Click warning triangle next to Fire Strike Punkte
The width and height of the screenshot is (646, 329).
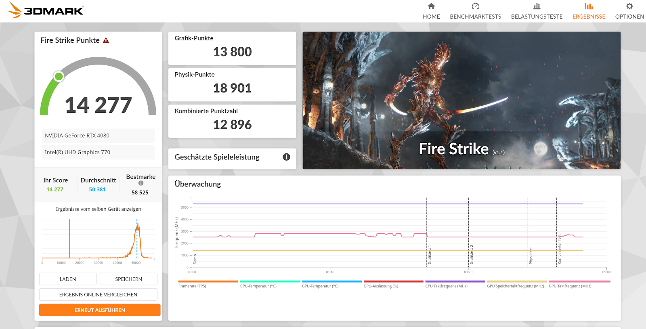pyautogui.click(x=106, y=40)
